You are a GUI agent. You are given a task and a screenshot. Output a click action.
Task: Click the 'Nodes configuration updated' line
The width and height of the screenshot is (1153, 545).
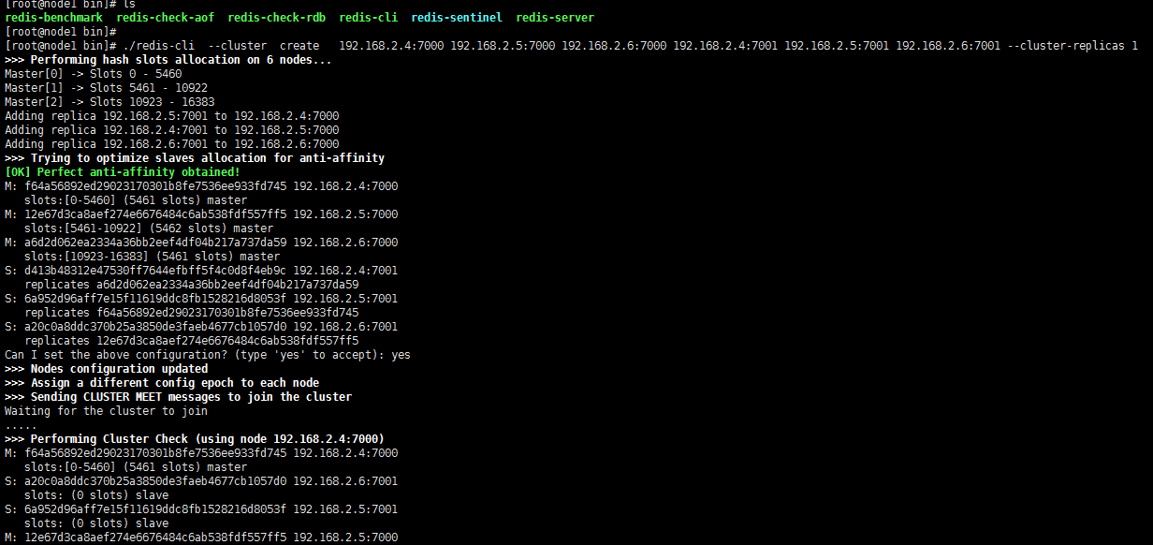point(107,369)
